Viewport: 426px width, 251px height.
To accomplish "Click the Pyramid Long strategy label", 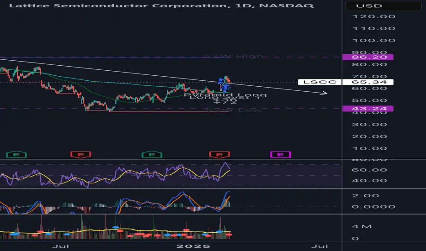I will point(225,95).
